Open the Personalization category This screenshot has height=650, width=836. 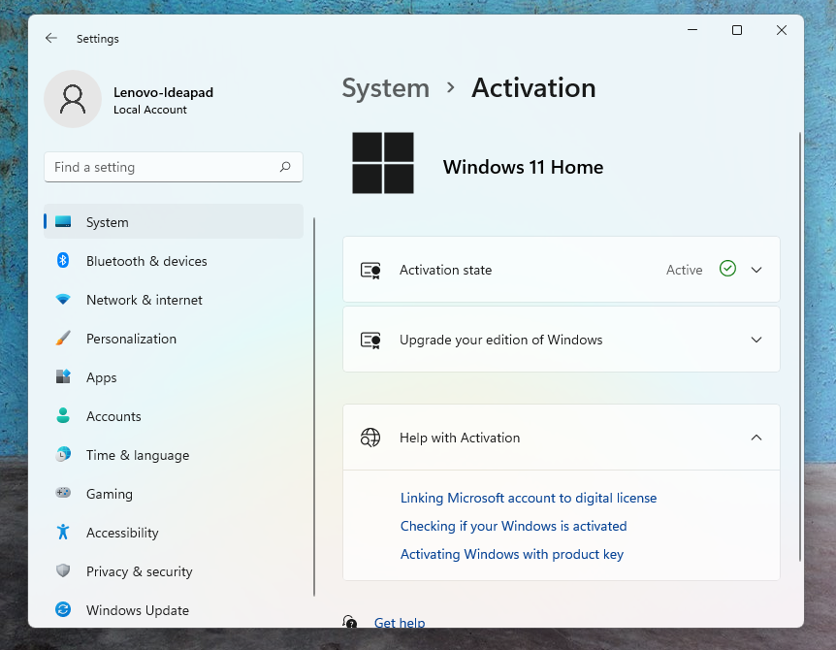pos(174,339)
